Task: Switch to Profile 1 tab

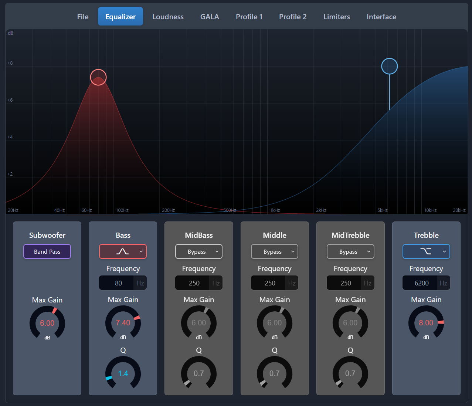Action: coord(249,17)
